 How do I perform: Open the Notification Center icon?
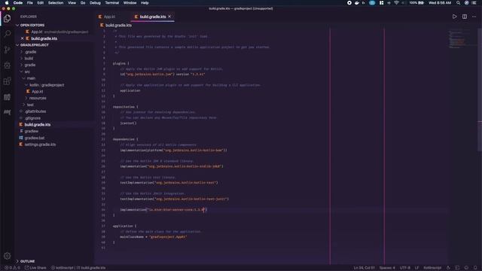(474, 3)
